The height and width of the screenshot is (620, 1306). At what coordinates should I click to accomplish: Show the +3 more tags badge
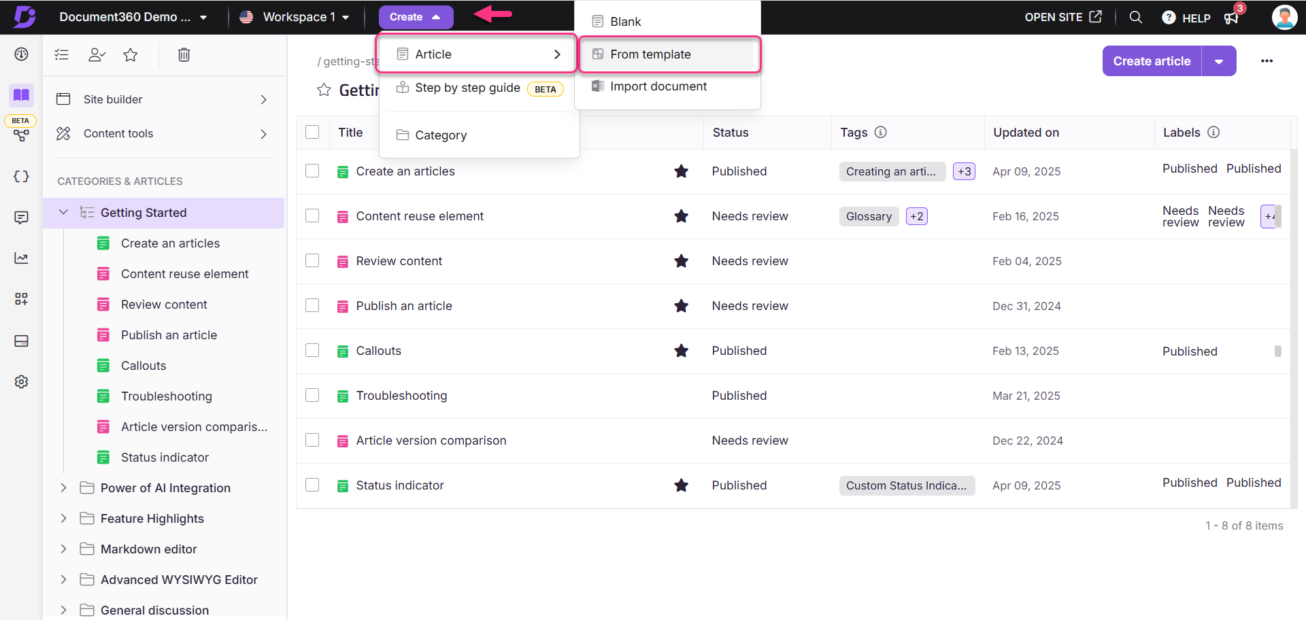tap(964, 171)
